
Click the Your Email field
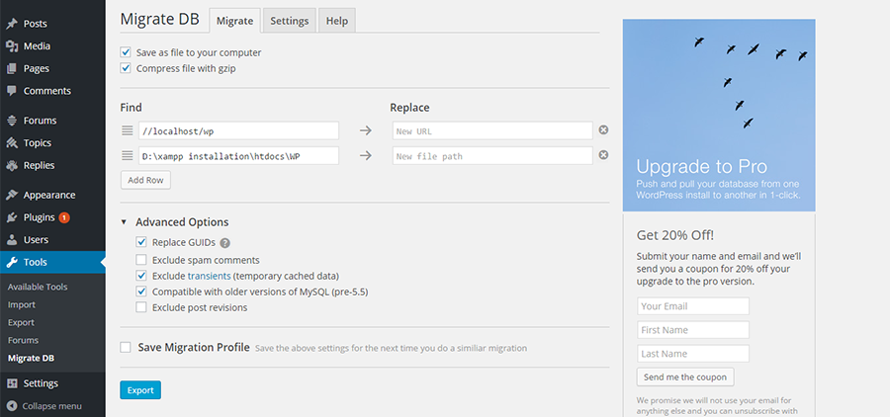(x=693, y=306)
